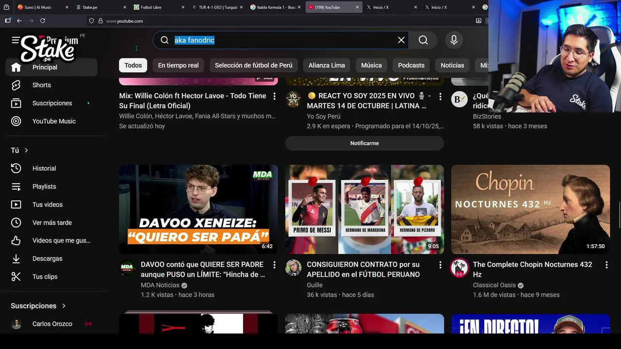Open options menu for REACT YO SOY video

440,96
